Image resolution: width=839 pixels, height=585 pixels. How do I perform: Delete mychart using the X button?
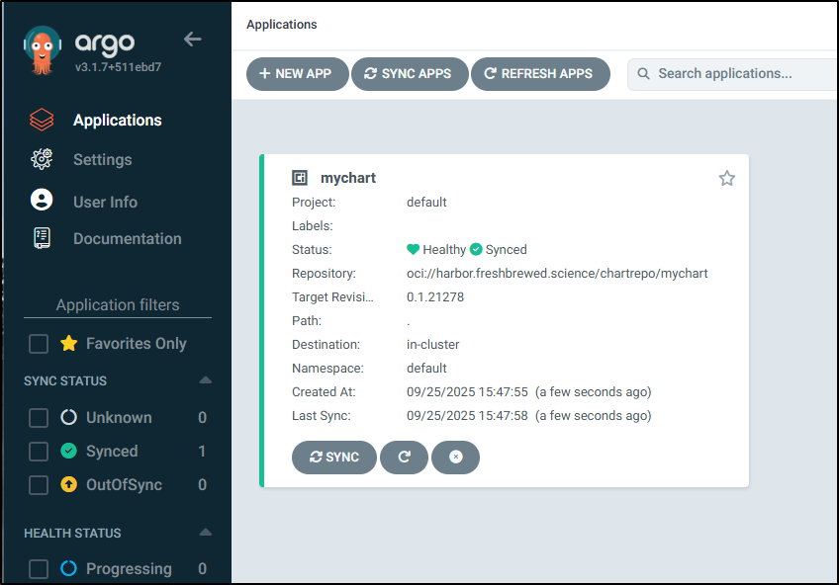click(455, 458)
